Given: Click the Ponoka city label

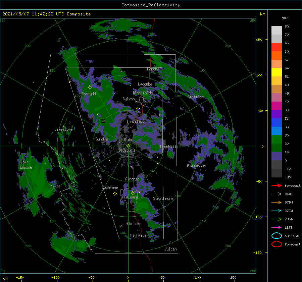Looking at the screenshot, I should [153, 69].
